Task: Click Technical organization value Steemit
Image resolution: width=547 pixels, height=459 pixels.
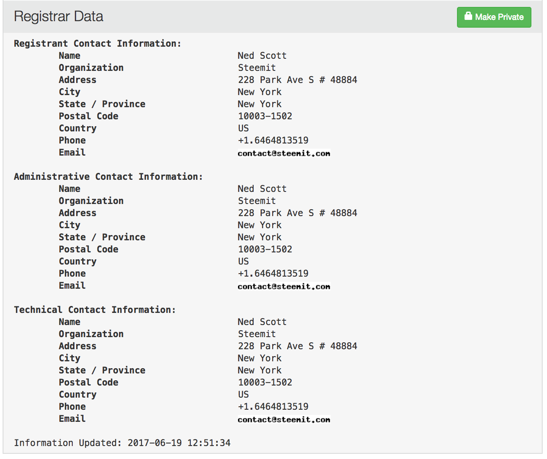Action: pos(257,334)
